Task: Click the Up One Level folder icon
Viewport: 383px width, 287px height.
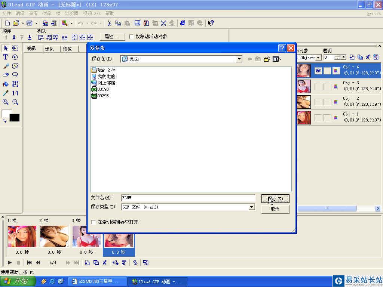Action: pyautogui.click(x=258, y=59)
